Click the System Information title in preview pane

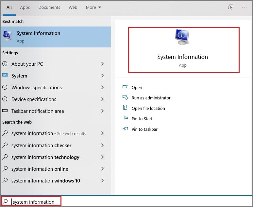point(182,57)
